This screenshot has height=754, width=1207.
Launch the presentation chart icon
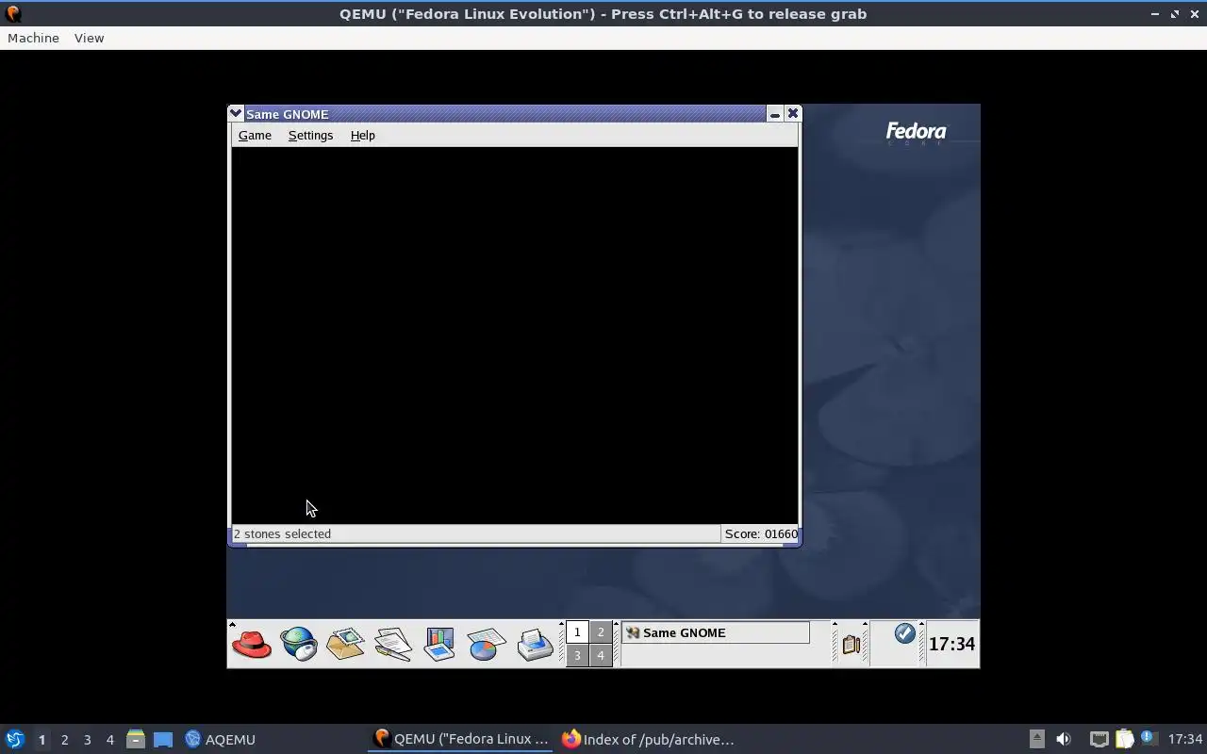click(439, 645)
